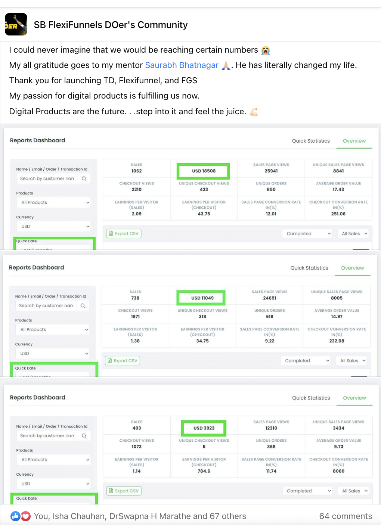Click Export CSV in third dashboard

coord(124,491)
